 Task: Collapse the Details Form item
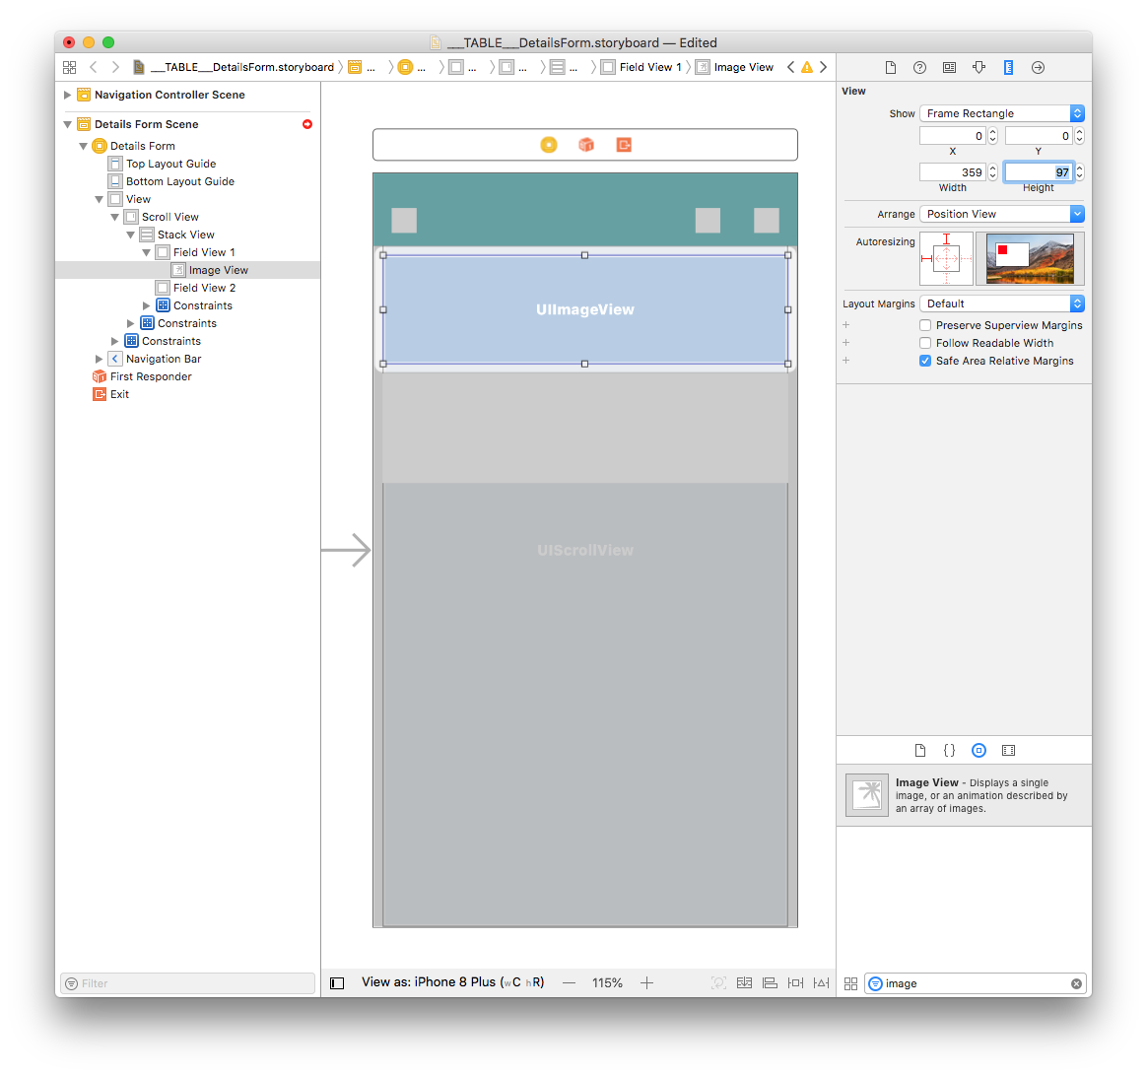pos(84,146)
